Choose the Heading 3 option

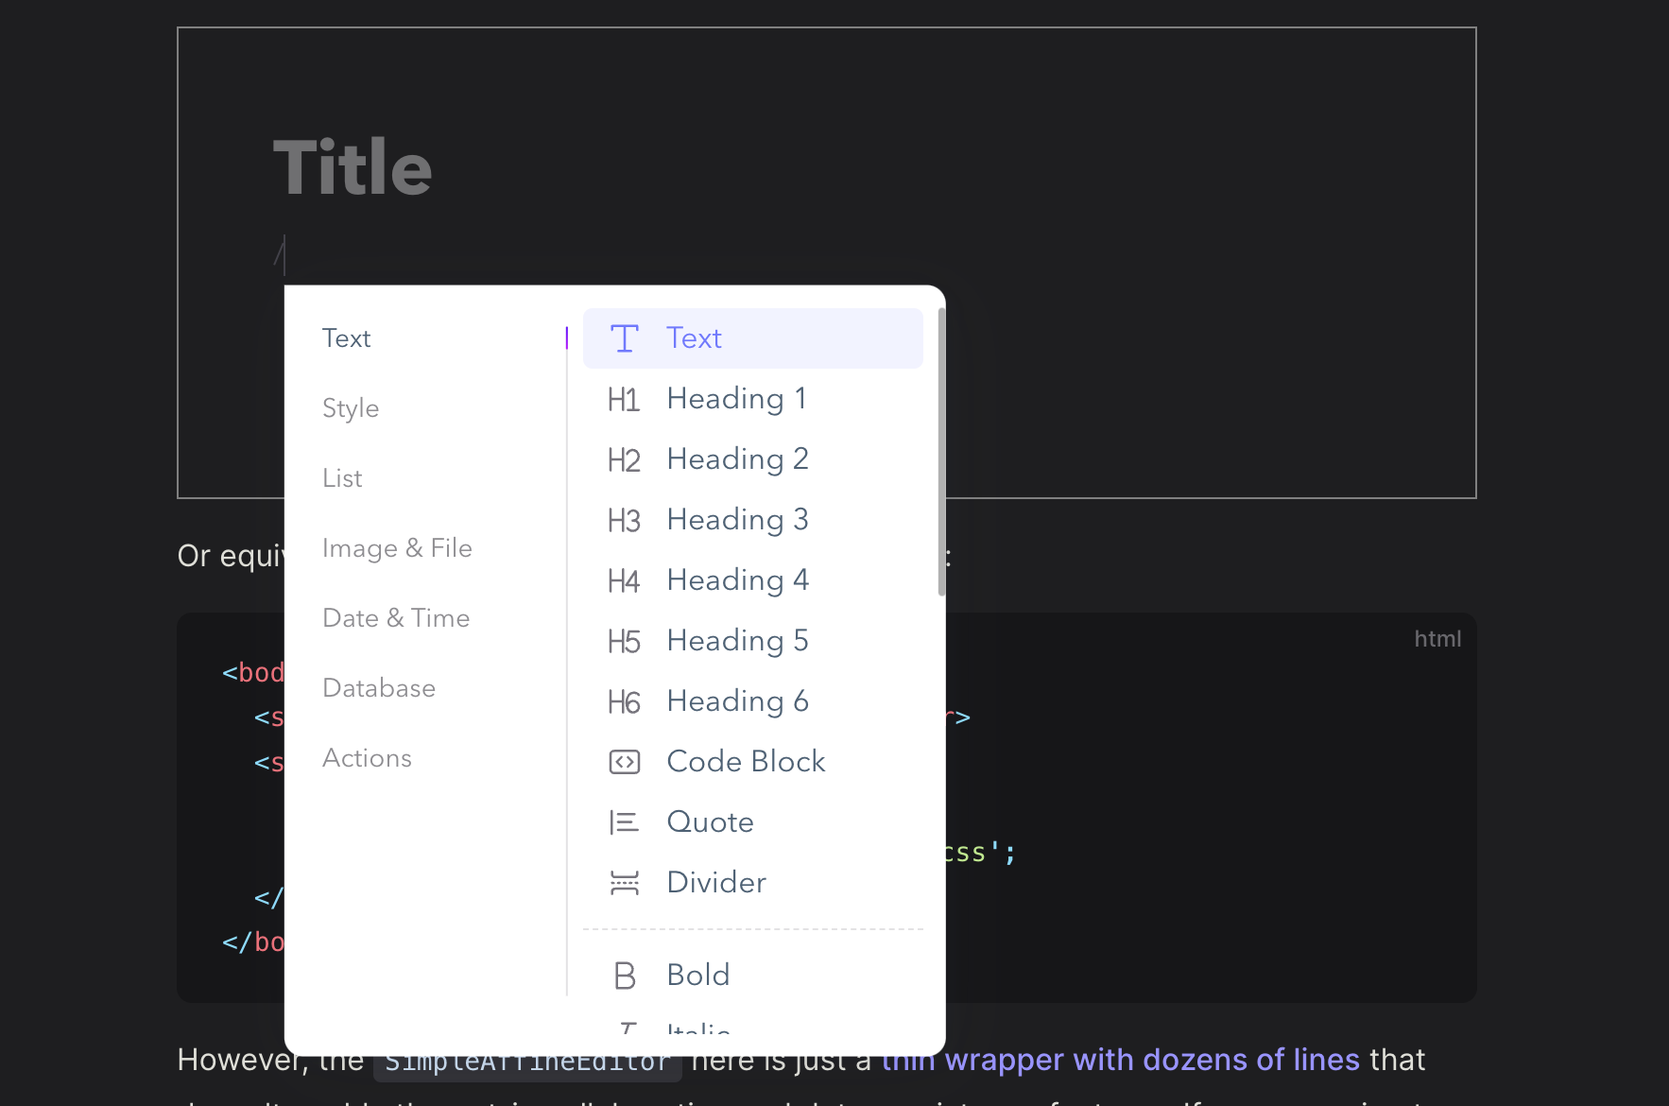[737, 519]
